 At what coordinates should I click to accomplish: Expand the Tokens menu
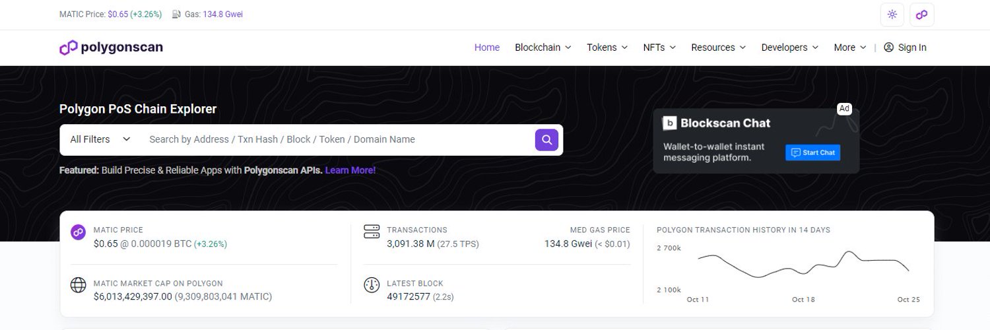tap(607, 48)
